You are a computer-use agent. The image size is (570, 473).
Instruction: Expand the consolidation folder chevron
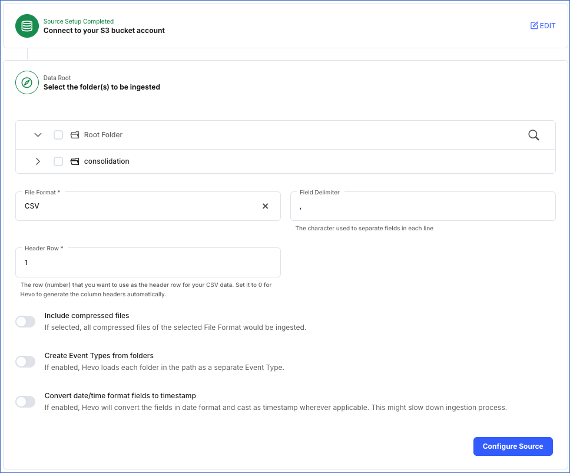[38, 161]
